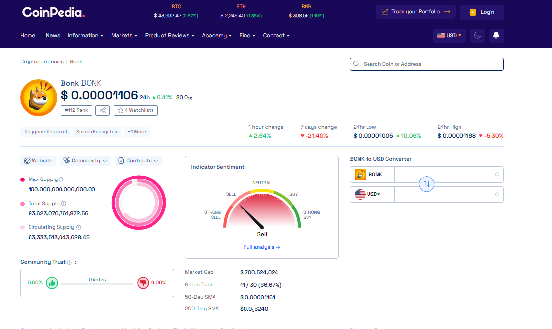Click the supply donut chart
552x329 pixels.
point(139,203)
